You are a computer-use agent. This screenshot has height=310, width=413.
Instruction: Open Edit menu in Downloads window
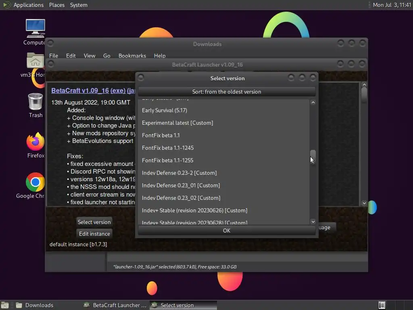71,56
